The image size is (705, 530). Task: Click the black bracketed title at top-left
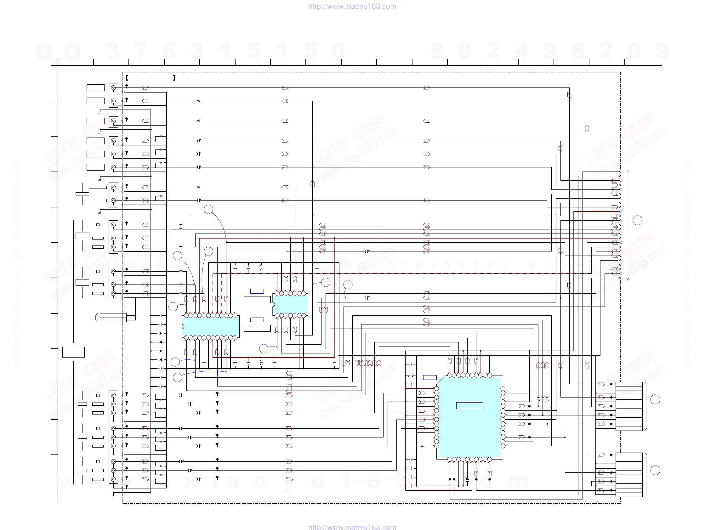pyautogui.click(x=151, y=78)
